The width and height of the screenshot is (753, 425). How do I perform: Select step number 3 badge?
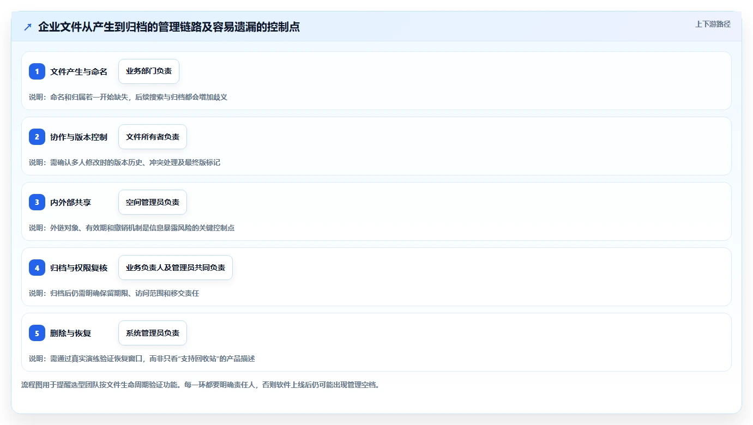[37, 202]
